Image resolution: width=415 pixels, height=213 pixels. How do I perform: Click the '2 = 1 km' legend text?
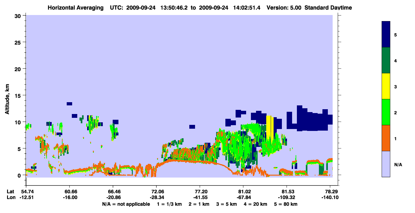click(x=199, y=204)
